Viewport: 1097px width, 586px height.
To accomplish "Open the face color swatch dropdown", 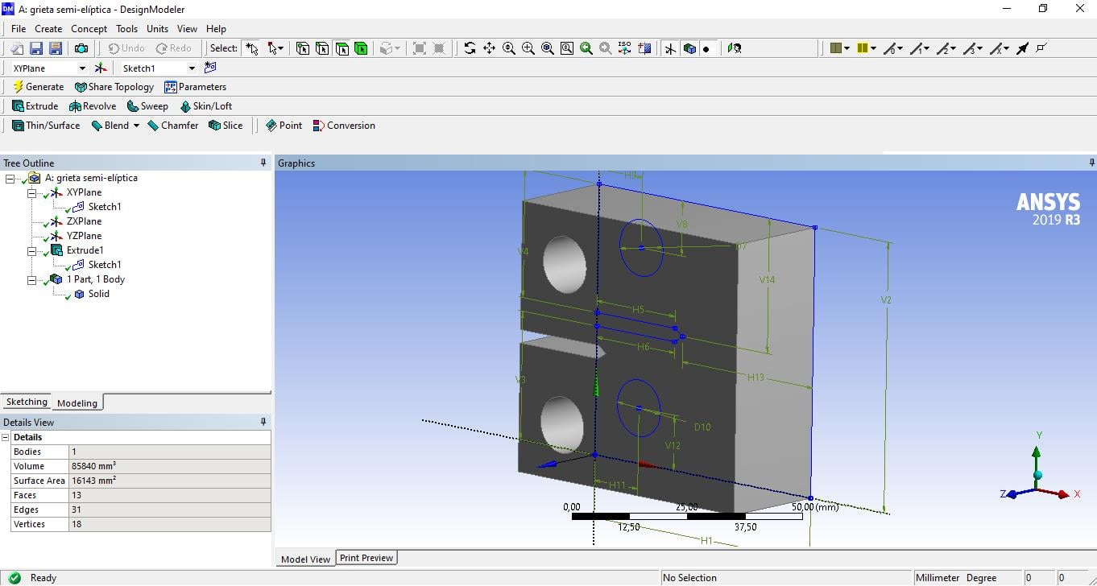I will point(847,48).
